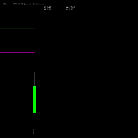Click the purple horizontal indicator line

(x=17, y=52)
